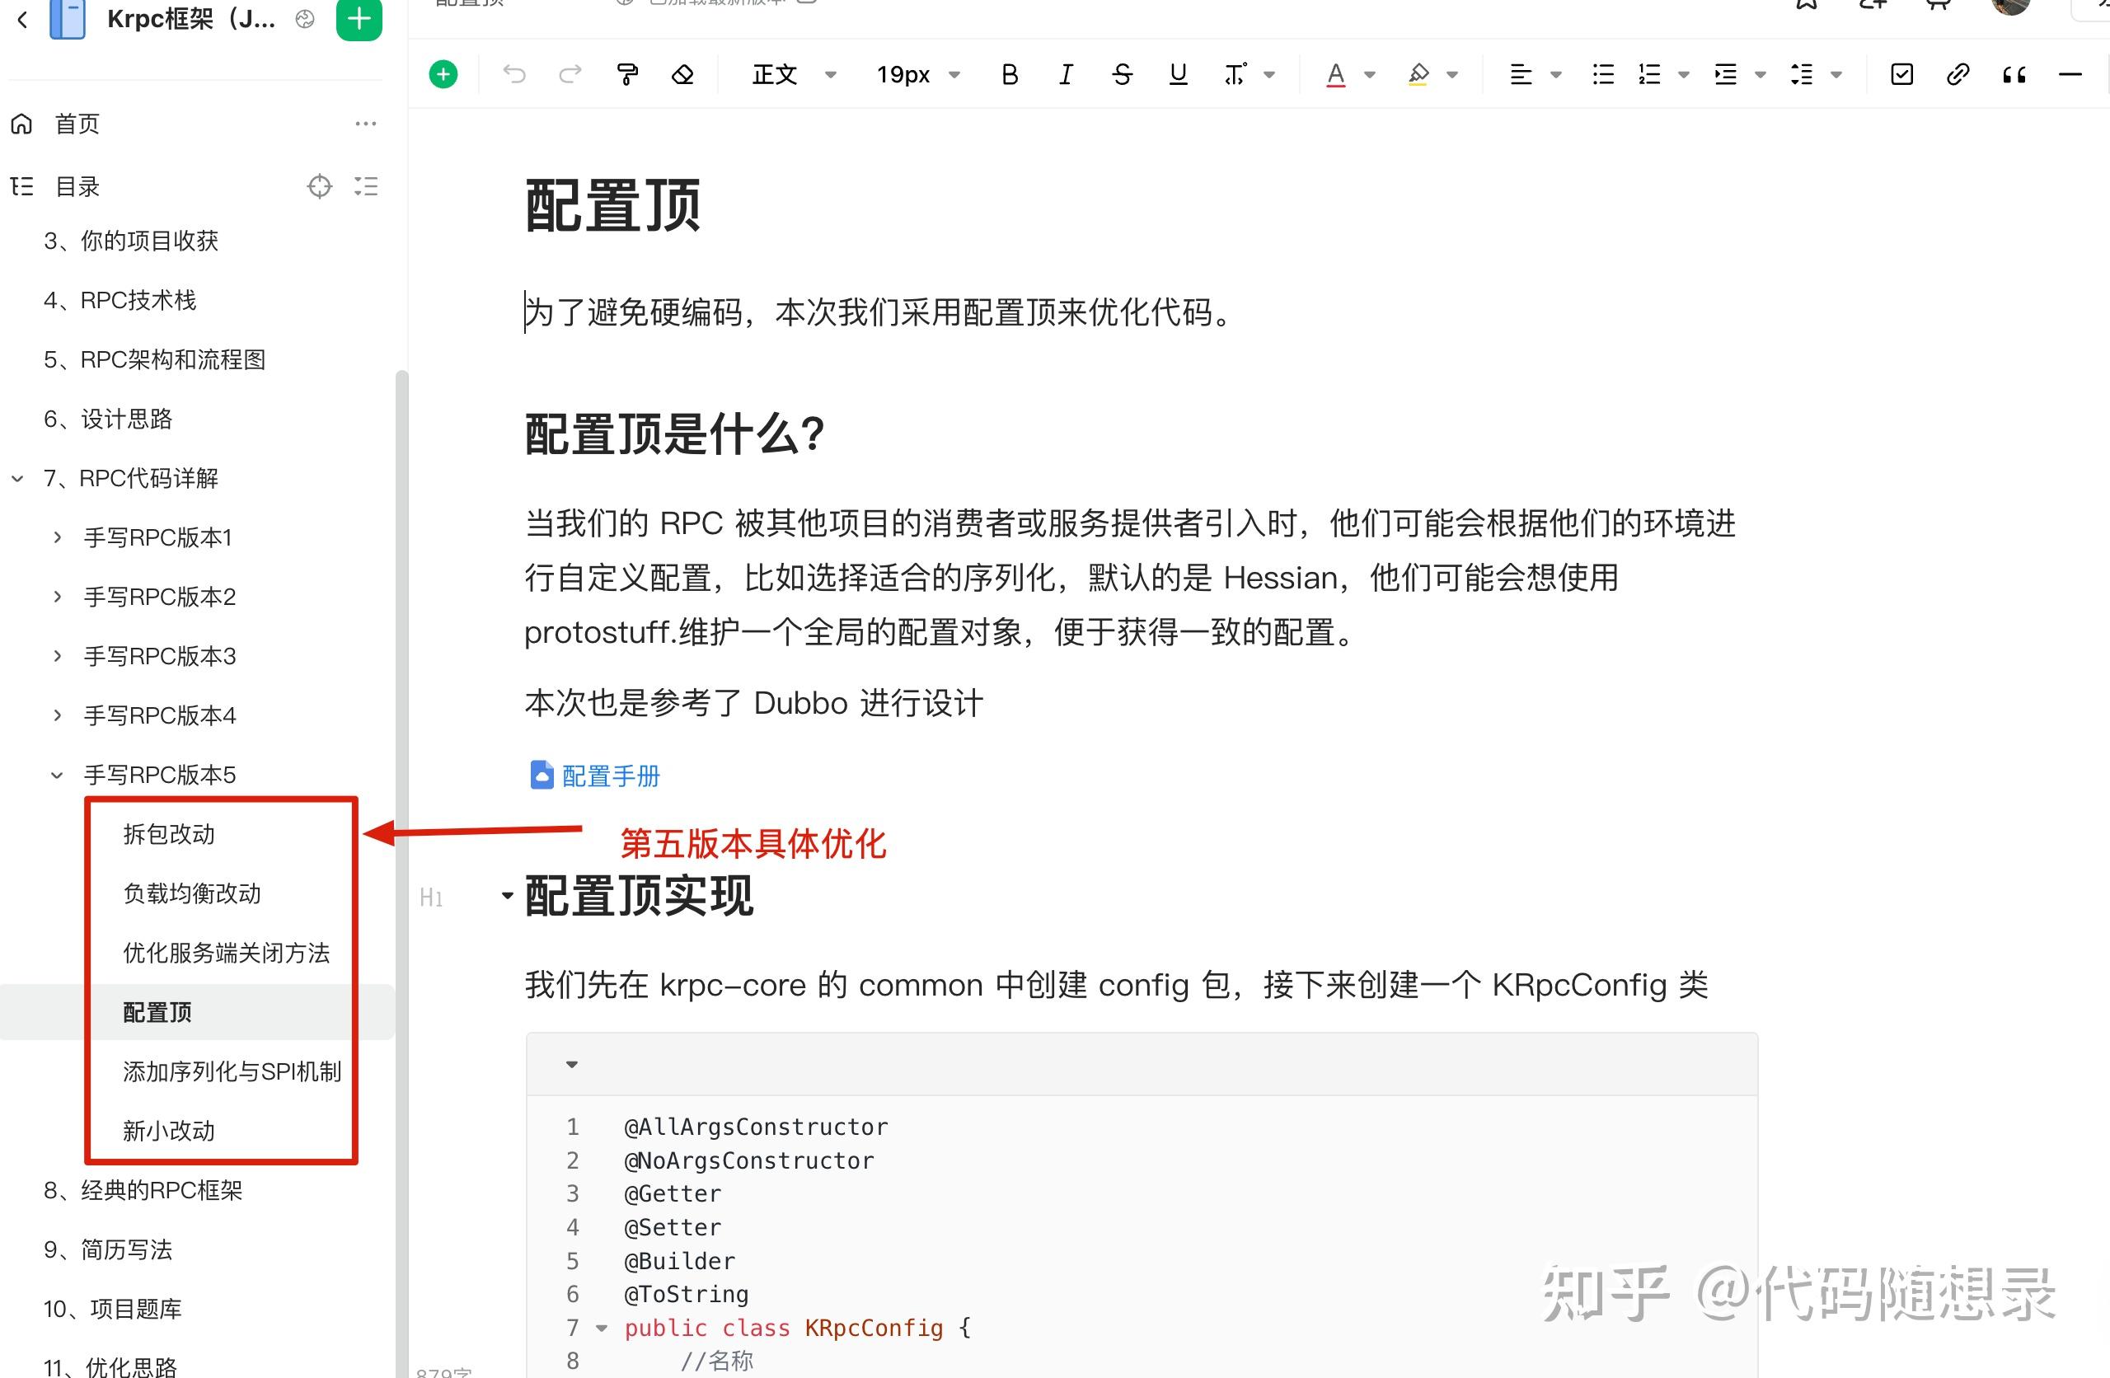Screen dimensions: 2110x1378
Task: Insert a hyperlink
Action: click(x=1958, y=73)
